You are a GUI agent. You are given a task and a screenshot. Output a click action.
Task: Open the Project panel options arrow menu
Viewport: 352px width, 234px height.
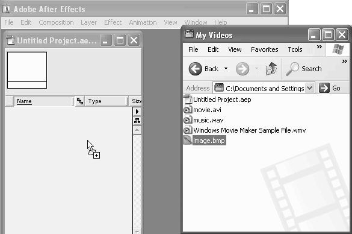[137, 112]
